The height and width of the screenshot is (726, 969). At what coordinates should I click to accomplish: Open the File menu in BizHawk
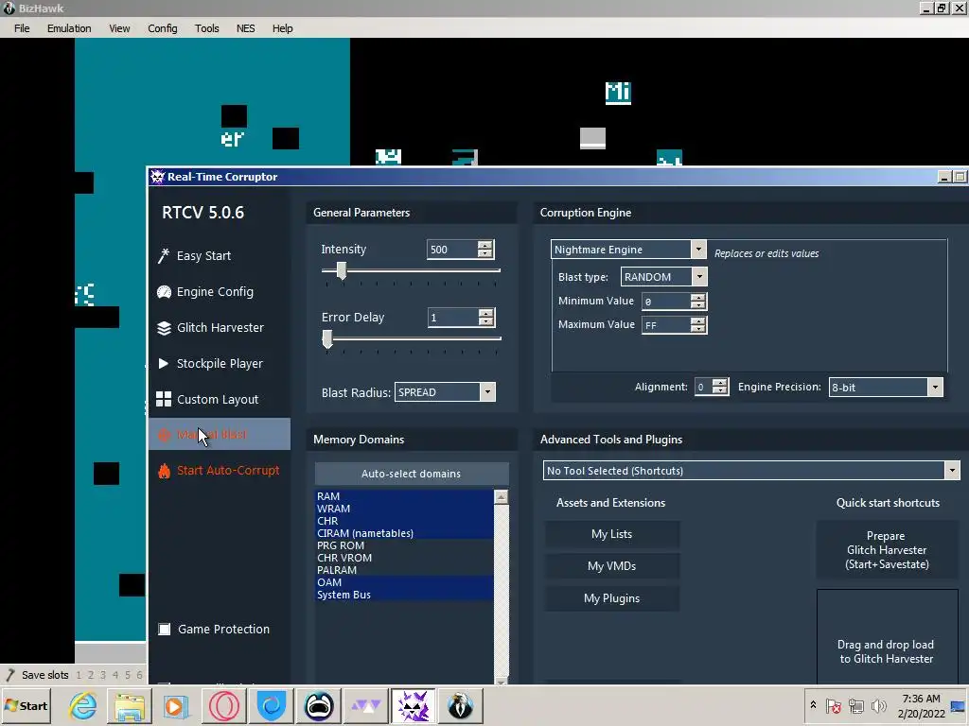tap(22, 28)
